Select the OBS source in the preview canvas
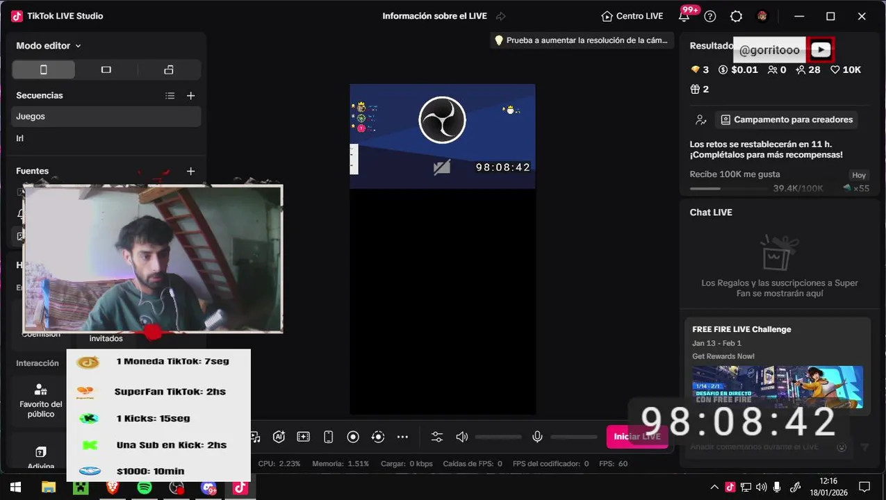Screen dimensions: 886x500 [442, 136]
